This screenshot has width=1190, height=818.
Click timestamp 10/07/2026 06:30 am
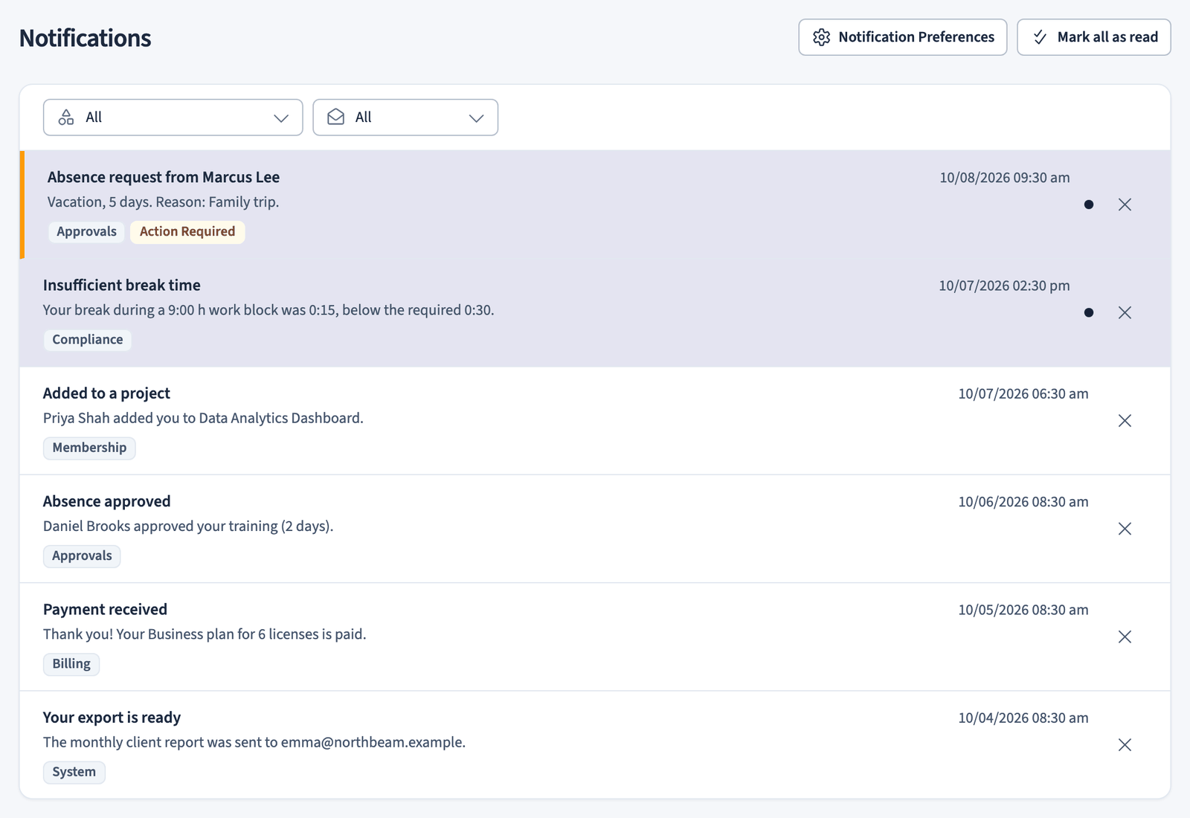point(1023,394)
